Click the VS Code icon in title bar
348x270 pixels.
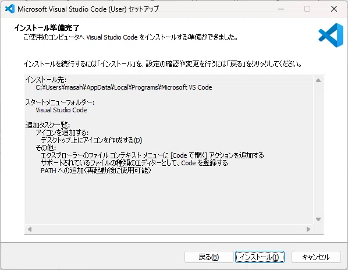point(10,9)
